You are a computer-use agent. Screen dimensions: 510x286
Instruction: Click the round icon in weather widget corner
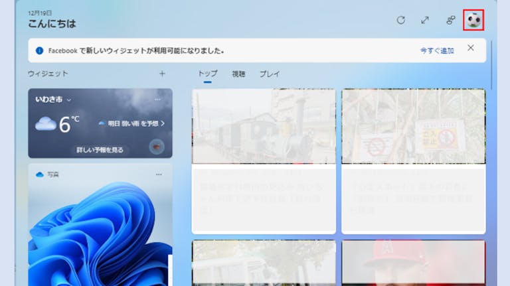pos(157,147)
